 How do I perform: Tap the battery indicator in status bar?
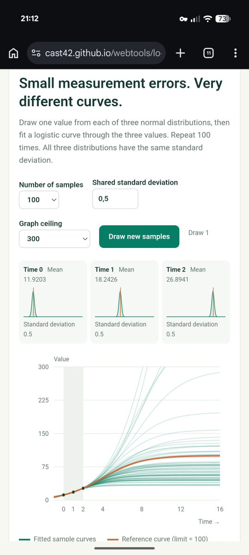[223, 19]
